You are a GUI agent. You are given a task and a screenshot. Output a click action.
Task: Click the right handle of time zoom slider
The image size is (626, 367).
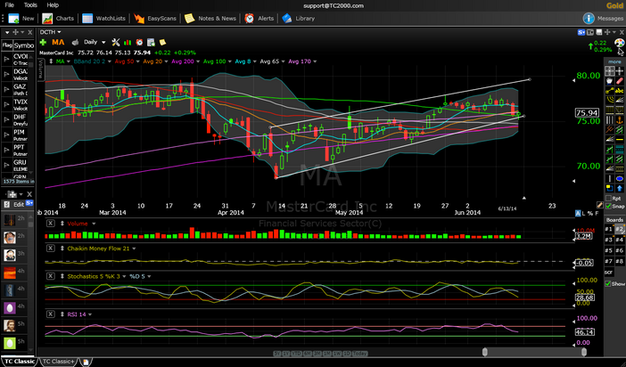(584, 352)
